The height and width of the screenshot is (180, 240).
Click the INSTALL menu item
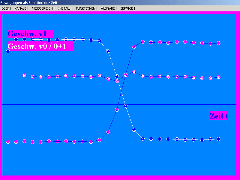(x=64, y=8)
